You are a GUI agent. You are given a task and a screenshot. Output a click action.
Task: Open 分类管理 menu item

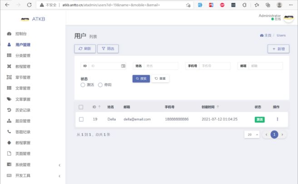click(x=23, y=56)
